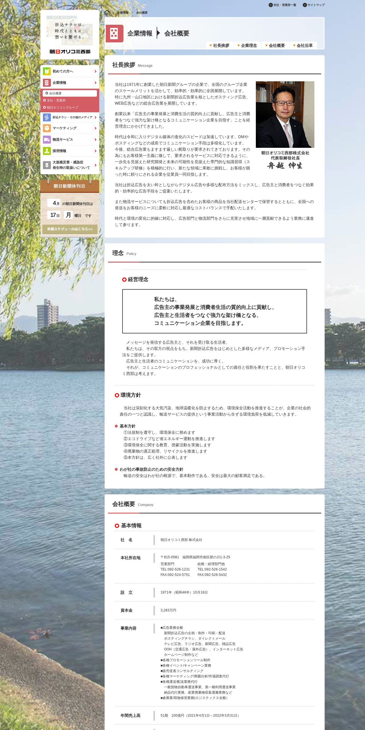Click 朝日オリコミ西部 株式会社 company name value
This screenshot has width=365, height=730.
[x=181, y=540]
